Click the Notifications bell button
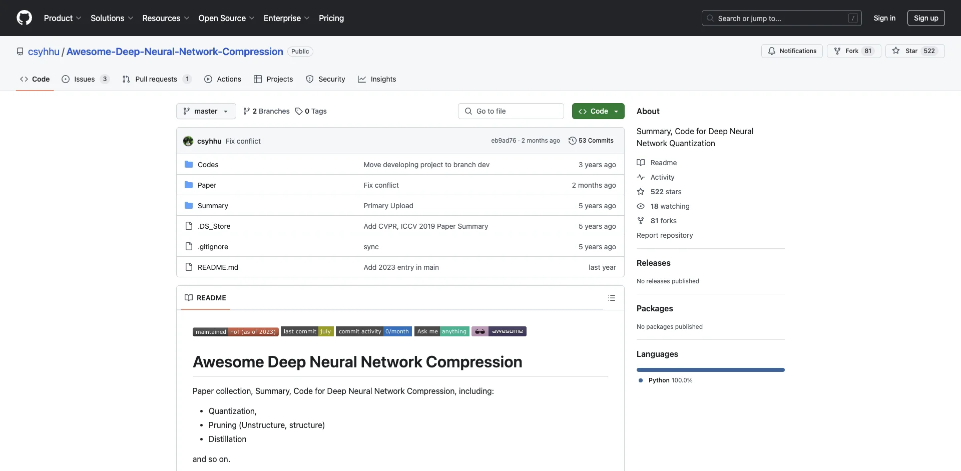The image size is (961, 471). (x=792, y=51)
